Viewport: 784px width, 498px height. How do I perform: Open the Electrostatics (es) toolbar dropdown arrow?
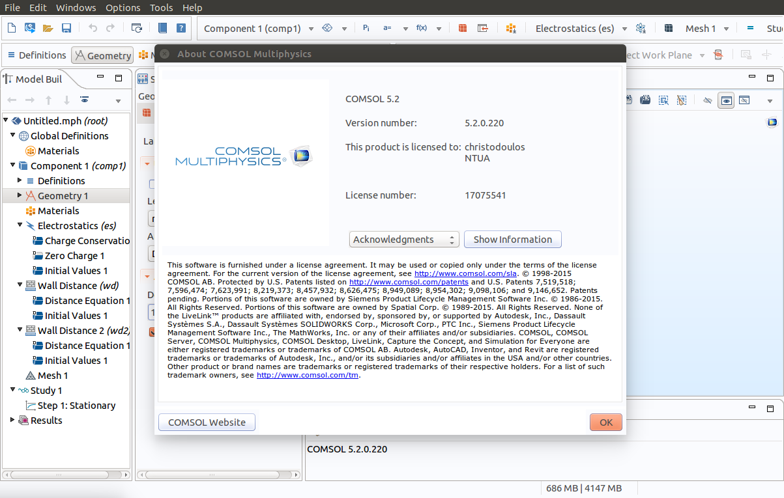624,29
